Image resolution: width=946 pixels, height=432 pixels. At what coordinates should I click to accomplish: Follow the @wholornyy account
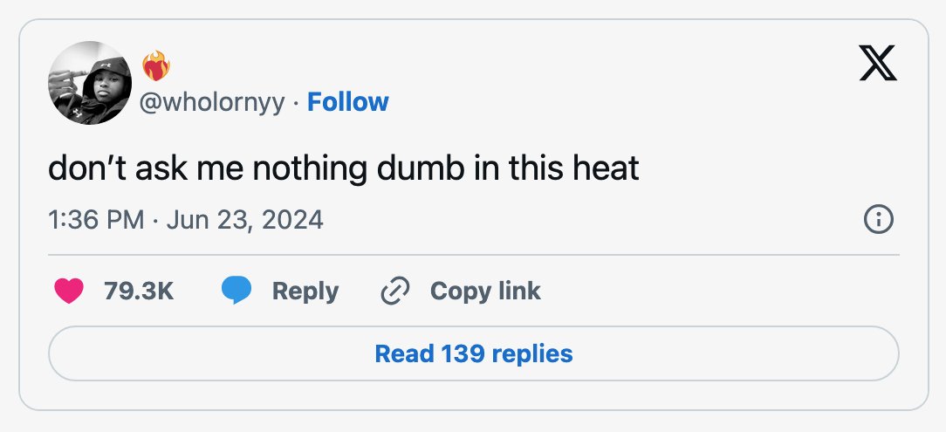348,101
